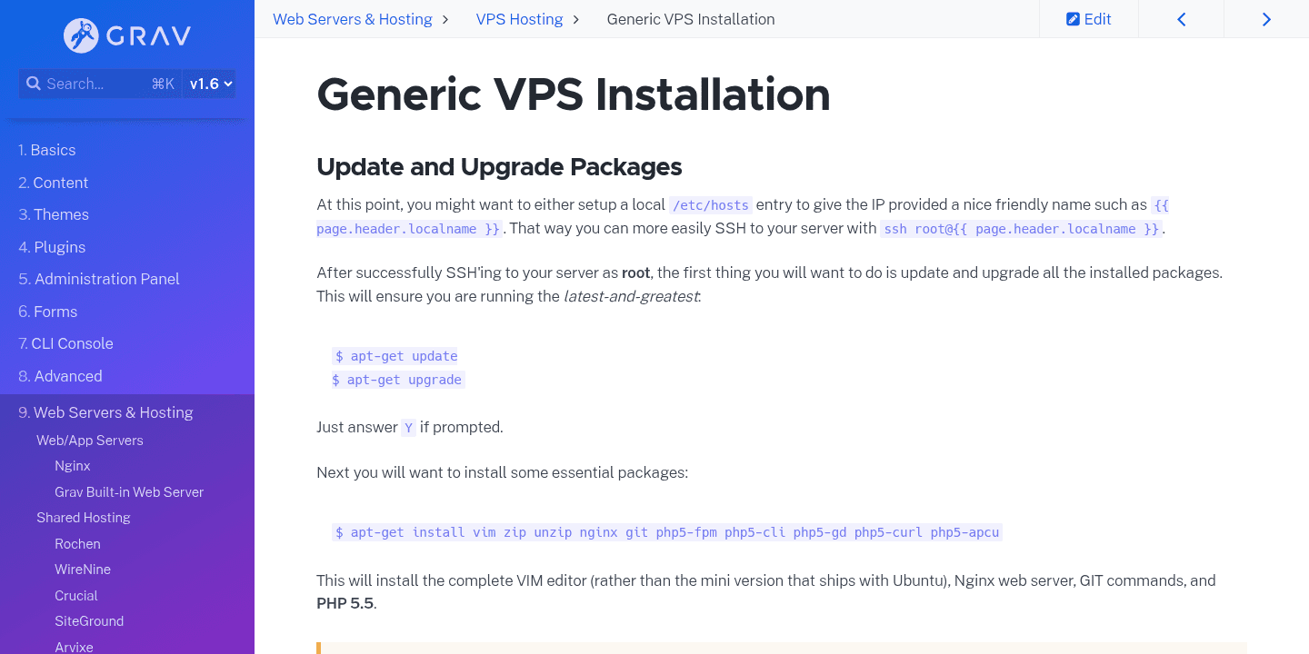Go to next page using right chevron icon
This screenshot has height=654, width=1309.
click(1265, 18)
